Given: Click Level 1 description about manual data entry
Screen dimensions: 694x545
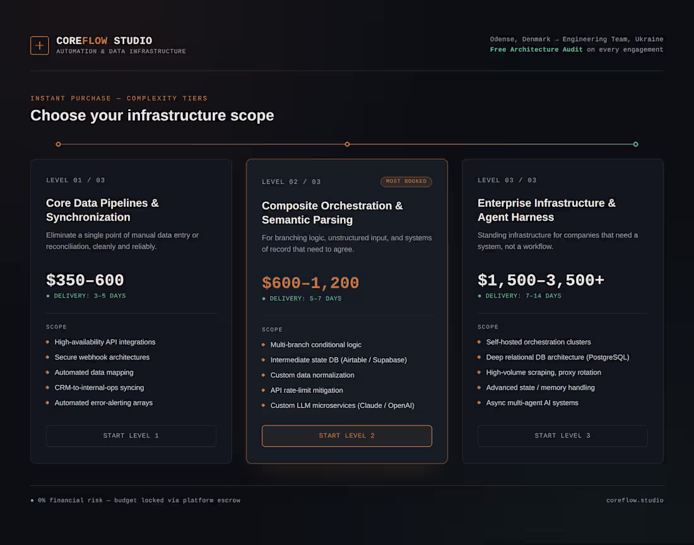Looking at the screenshot, I should [x=122, y=241].
